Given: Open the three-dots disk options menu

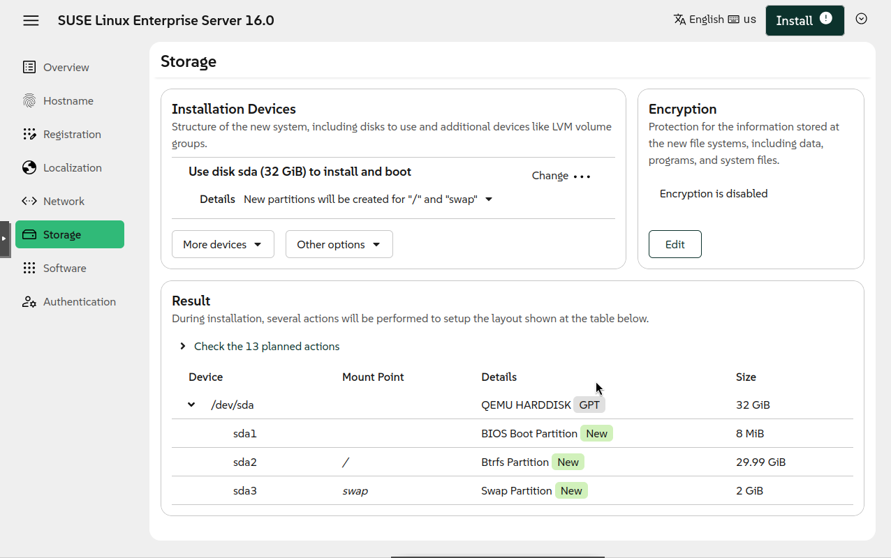Looking at the screenshot, I should [x=582, y=176].
